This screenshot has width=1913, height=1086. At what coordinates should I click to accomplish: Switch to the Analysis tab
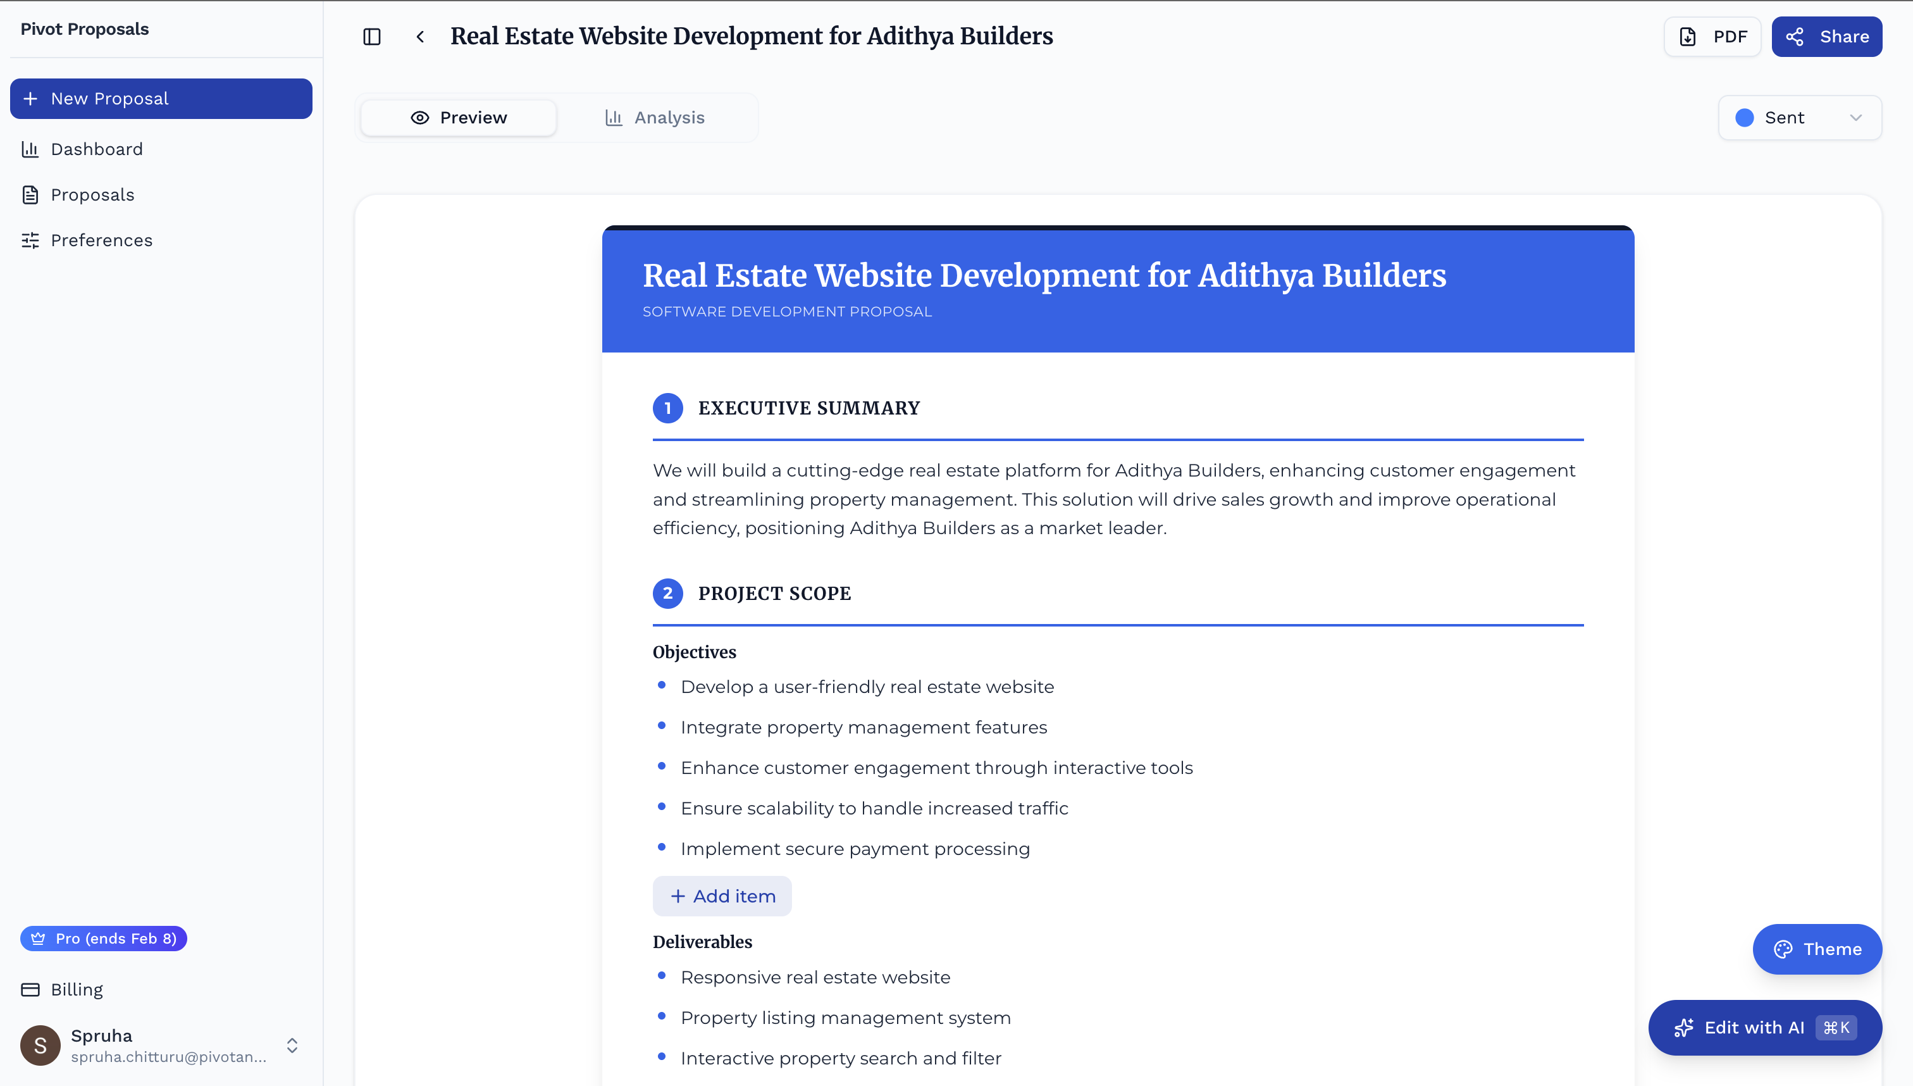pyautogui.click(x=654, y=118)
